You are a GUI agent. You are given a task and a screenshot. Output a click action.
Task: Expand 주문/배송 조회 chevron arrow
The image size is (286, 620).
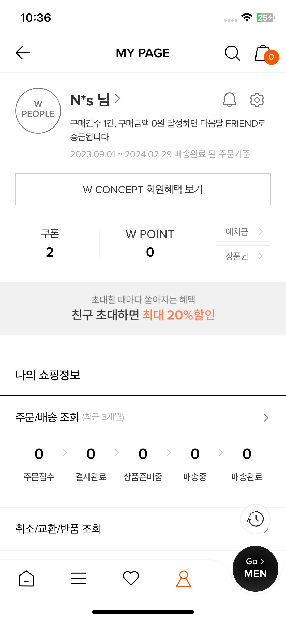[x=266, y=418]
